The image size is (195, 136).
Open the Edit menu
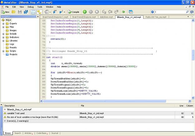point(14,7)
